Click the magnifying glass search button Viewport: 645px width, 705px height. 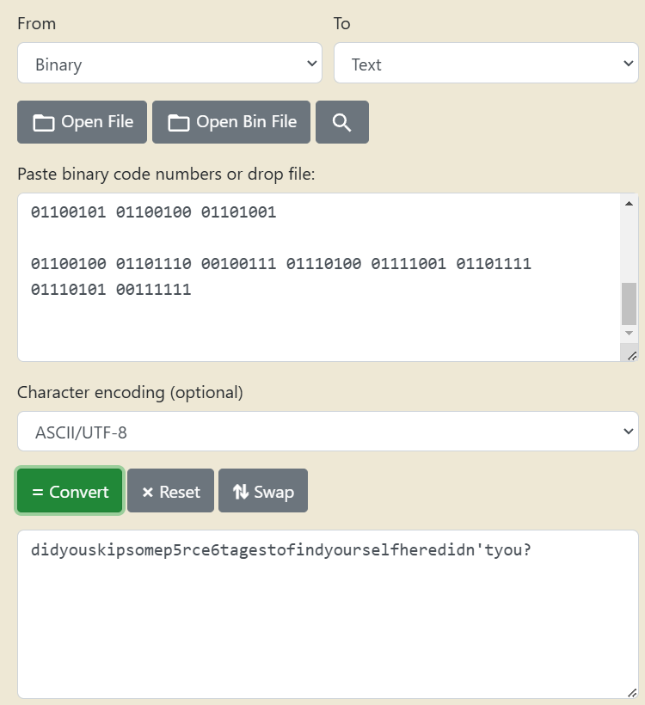point(342,122)
